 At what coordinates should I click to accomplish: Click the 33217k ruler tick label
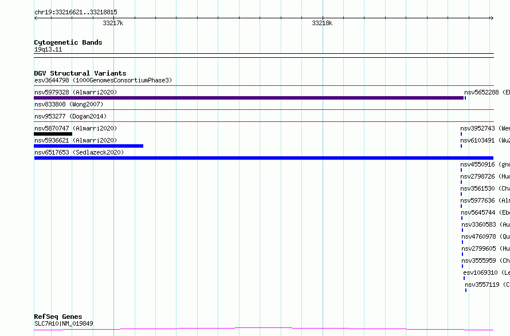[x=113, y=23]
